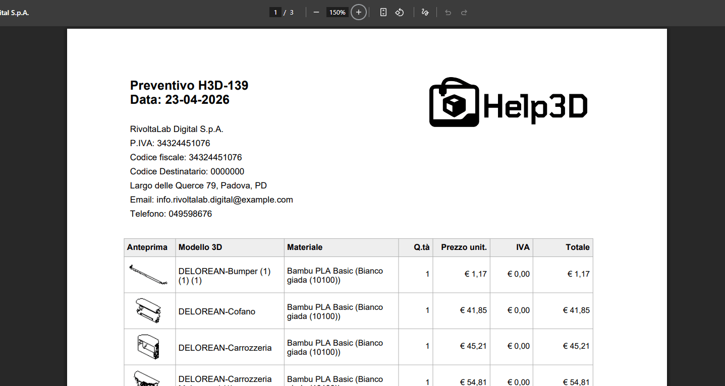Toggle the fit to page icon
The image size is (725, 386).
click(x=383, y=12)
